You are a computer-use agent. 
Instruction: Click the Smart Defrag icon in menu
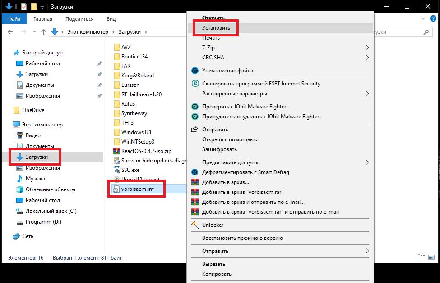point(195,172)
